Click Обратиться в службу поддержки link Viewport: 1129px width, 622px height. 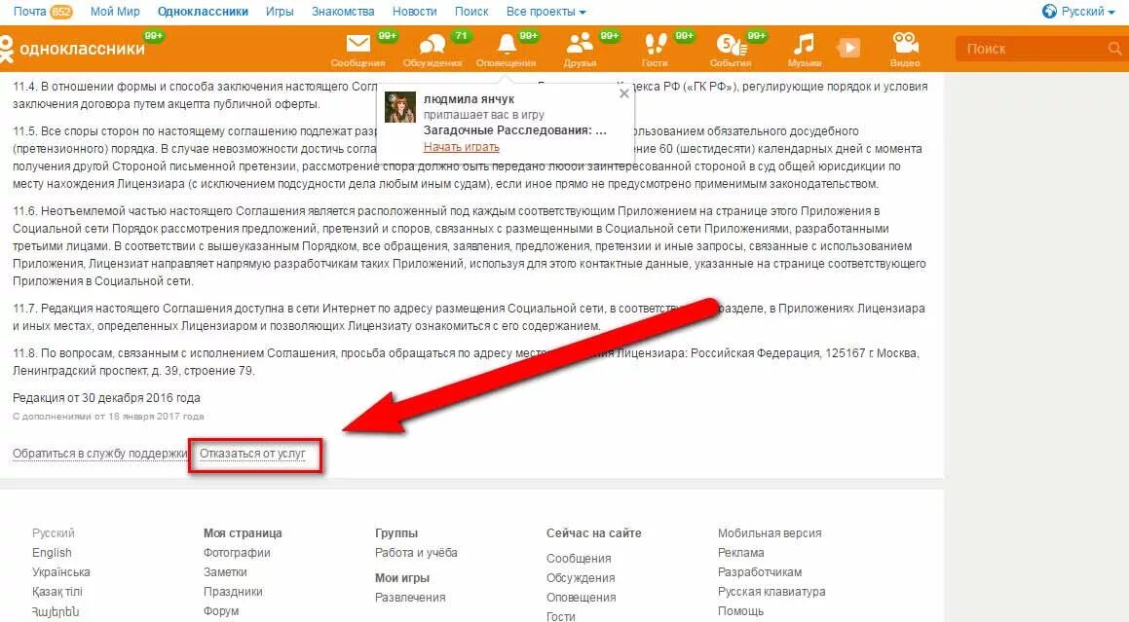pyautogui.click(x=100, y=454)
